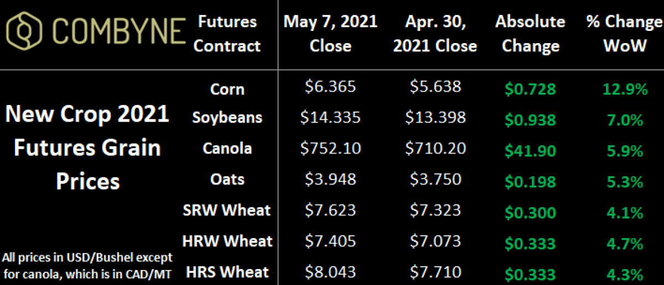This screenshot has height=285, width=664.
Task: Select the SRW Wheat row label
Action: [227, 210]
